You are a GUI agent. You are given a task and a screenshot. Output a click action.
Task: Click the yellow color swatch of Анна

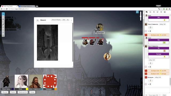coord(27,89)
